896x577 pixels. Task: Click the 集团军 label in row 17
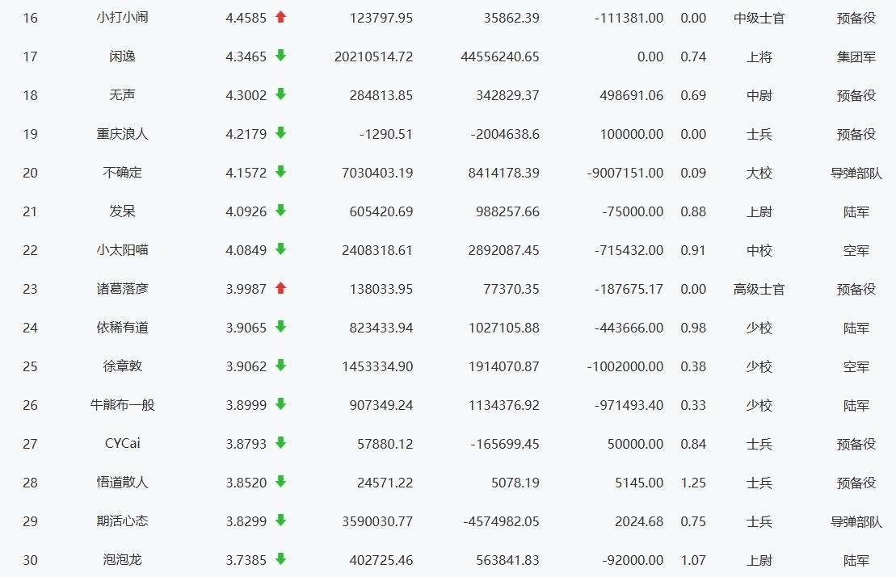point(856,56)
